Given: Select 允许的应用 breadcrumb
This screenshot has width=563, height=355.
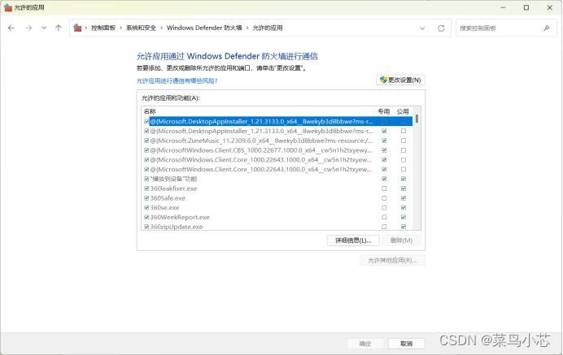Looking at the screenshot, I should (268, 28).
